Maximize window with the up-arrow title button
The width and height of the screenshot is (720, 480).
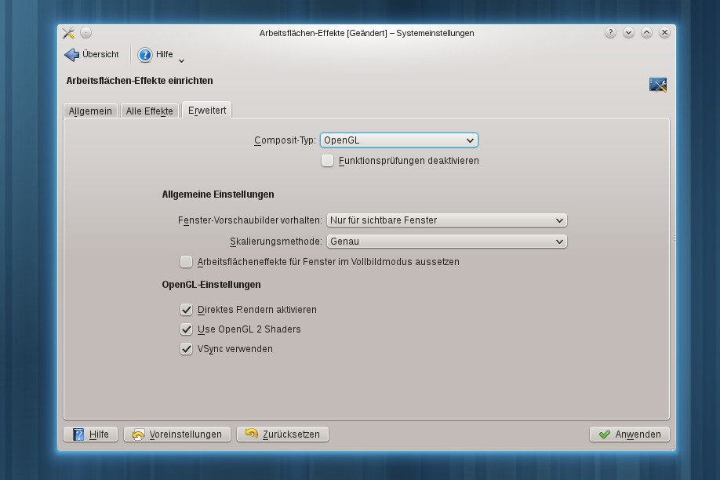pyautogui.click(x=646, y=33)
